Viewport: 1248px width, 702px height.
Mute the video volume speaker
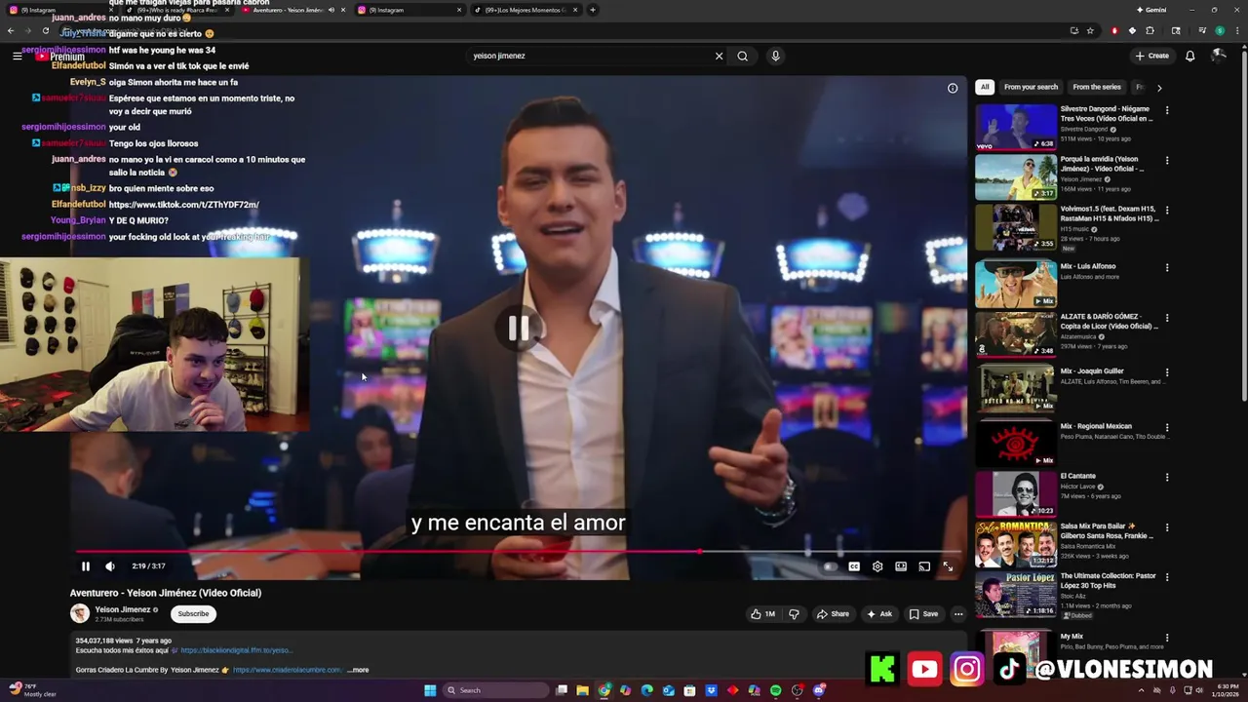110,566
